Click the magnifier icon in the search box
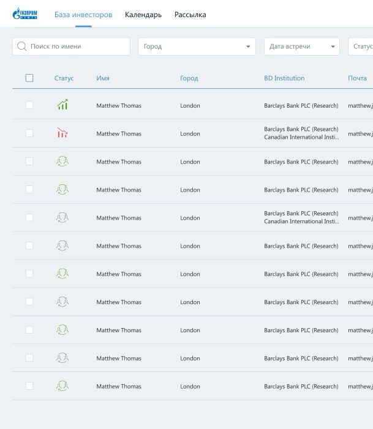373x429 pixels. pos(22,47)
